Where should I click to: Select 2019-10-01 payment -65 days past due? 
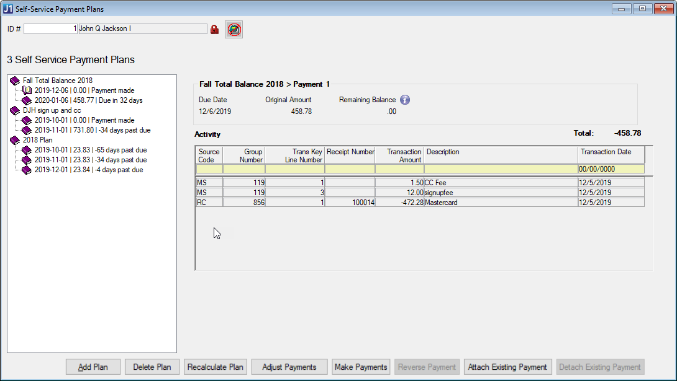coord(90,150)
